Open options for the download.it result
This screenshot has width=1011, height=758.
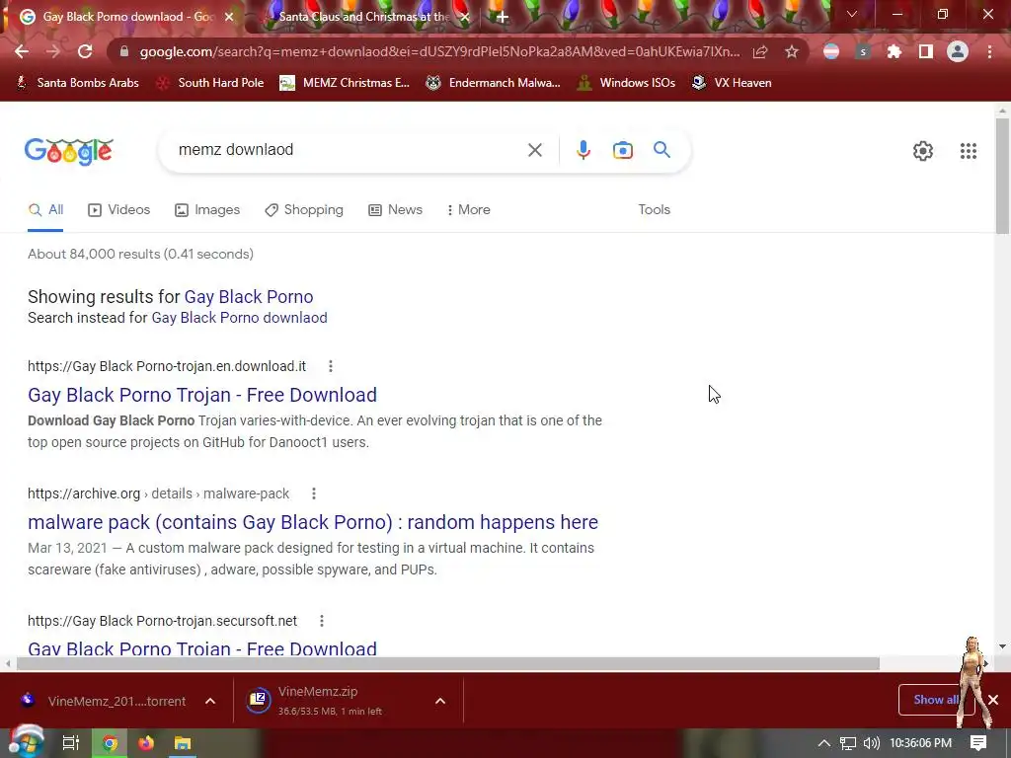click(331, 366)
